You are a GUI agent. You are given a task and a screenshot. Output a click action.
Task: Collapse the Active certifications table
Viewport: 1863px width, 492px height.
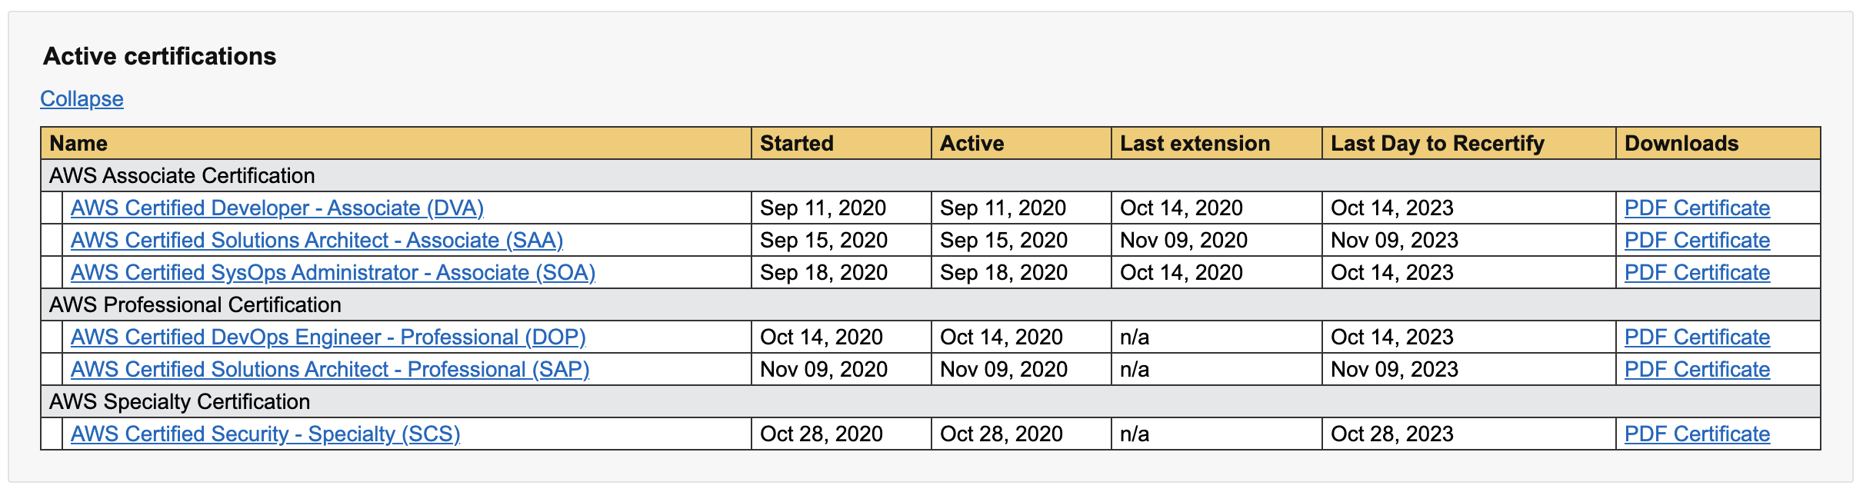pos(82,98)
